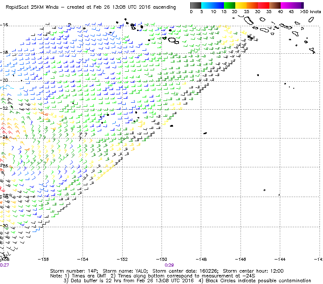Click the -154 longitude label
Image resolution: width=323 pixels, height=284 pixels.
pos(83,259)
